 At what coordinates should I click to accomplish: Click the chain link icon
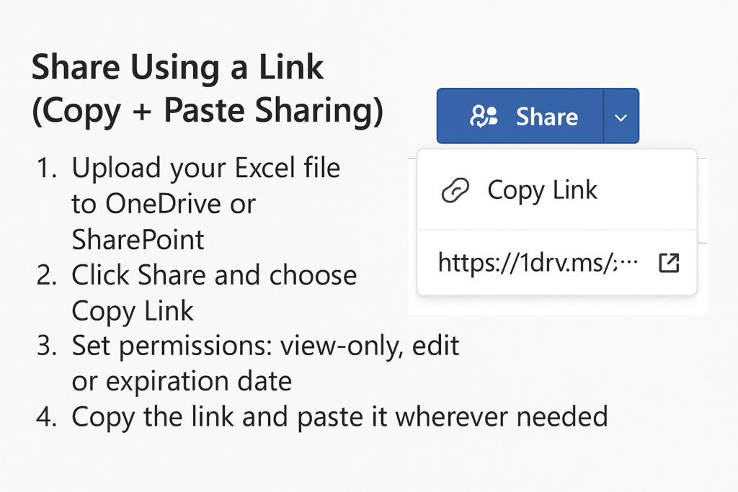(455, 191)
